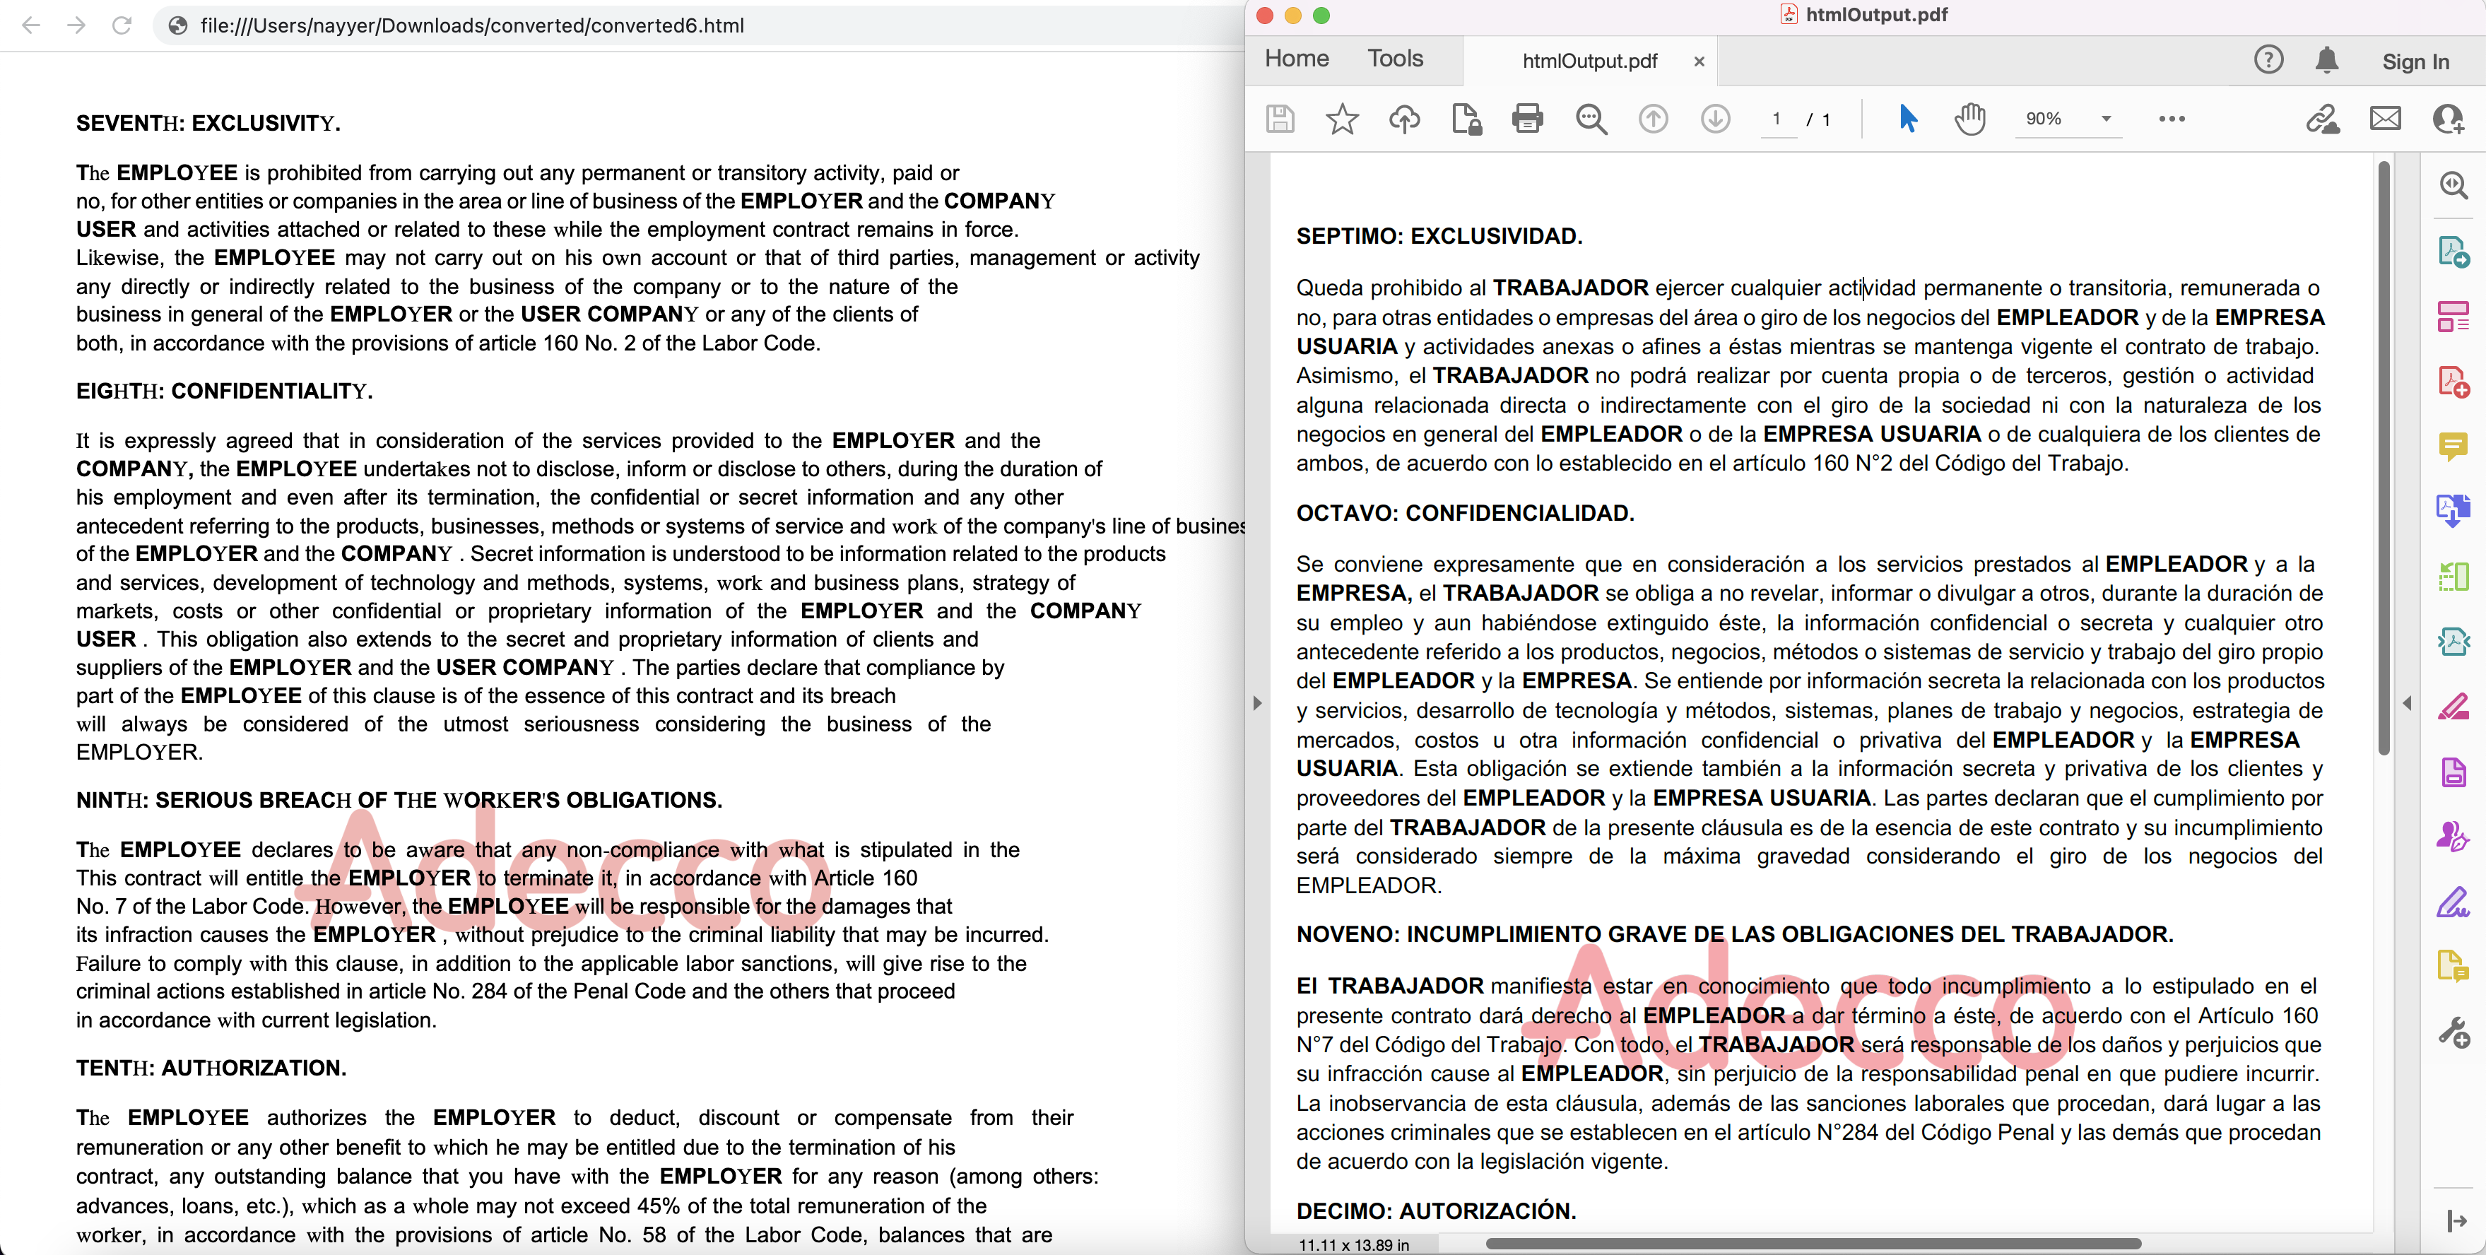The width and height of the screenshot is (2486, 1255).
Task: Go to next page arrow
Action: point(1715,119)
